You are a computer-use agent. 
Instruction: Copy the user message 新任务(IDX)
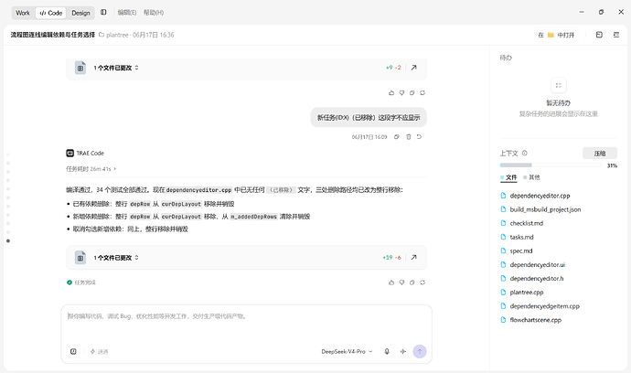tap(396, 137)
